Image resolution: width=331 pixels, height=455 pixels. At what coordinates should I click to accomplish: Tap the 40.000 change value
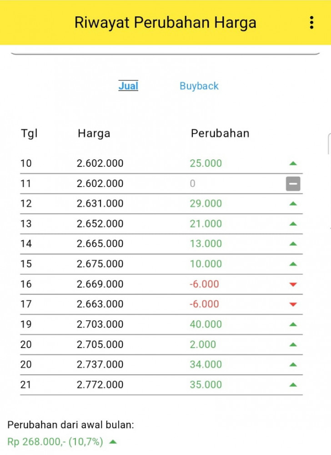tap(206, 324)
